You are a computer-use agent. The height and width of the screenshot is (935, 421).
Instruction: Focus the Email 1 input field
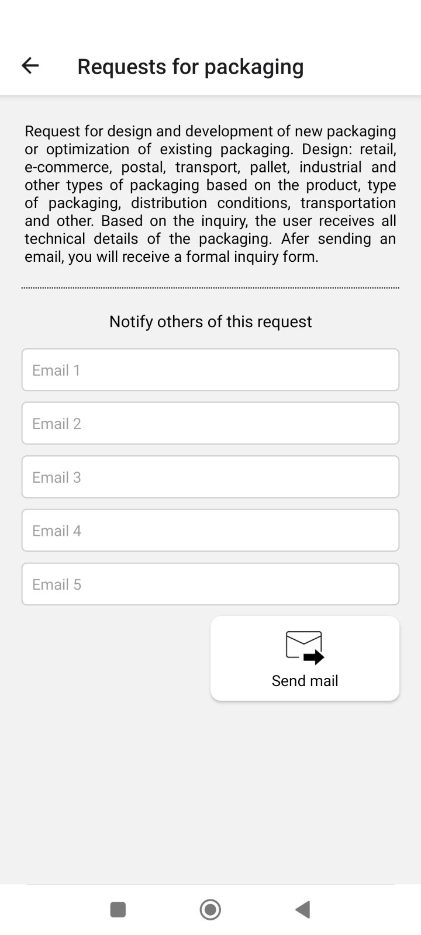tap(210, 370)
